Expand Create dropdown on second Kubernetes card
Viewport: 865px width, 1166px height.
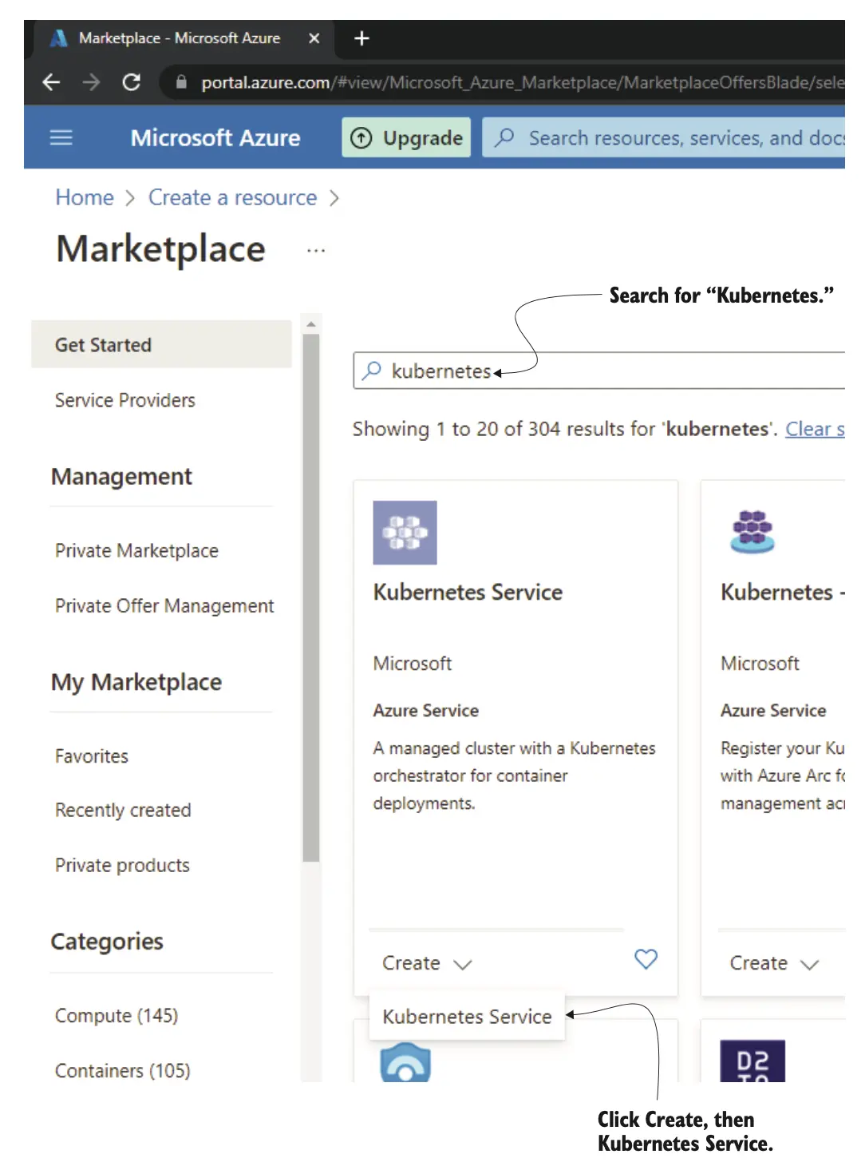click(x=774, y=963)
